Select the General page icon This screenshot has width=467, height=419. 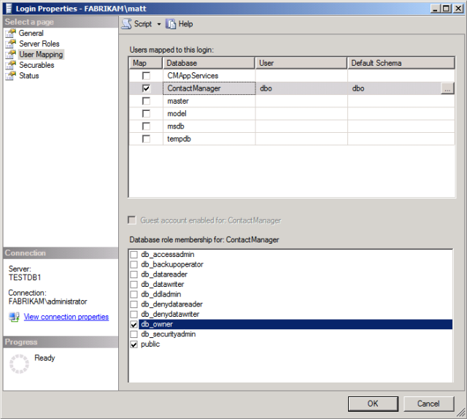[x=11, y=34]
